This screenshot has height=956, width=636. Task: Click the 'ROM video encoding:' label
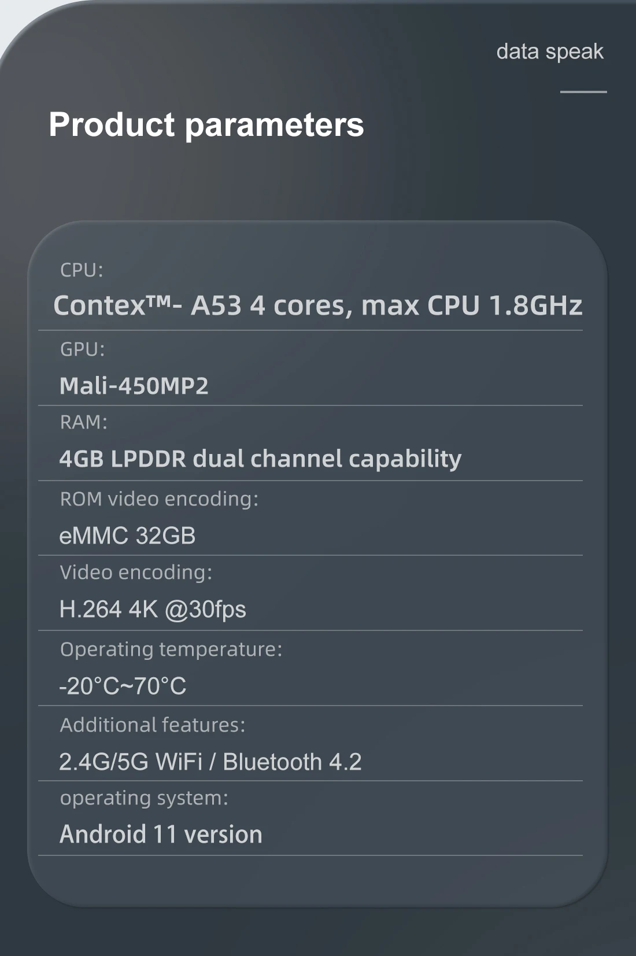(159, 499)
